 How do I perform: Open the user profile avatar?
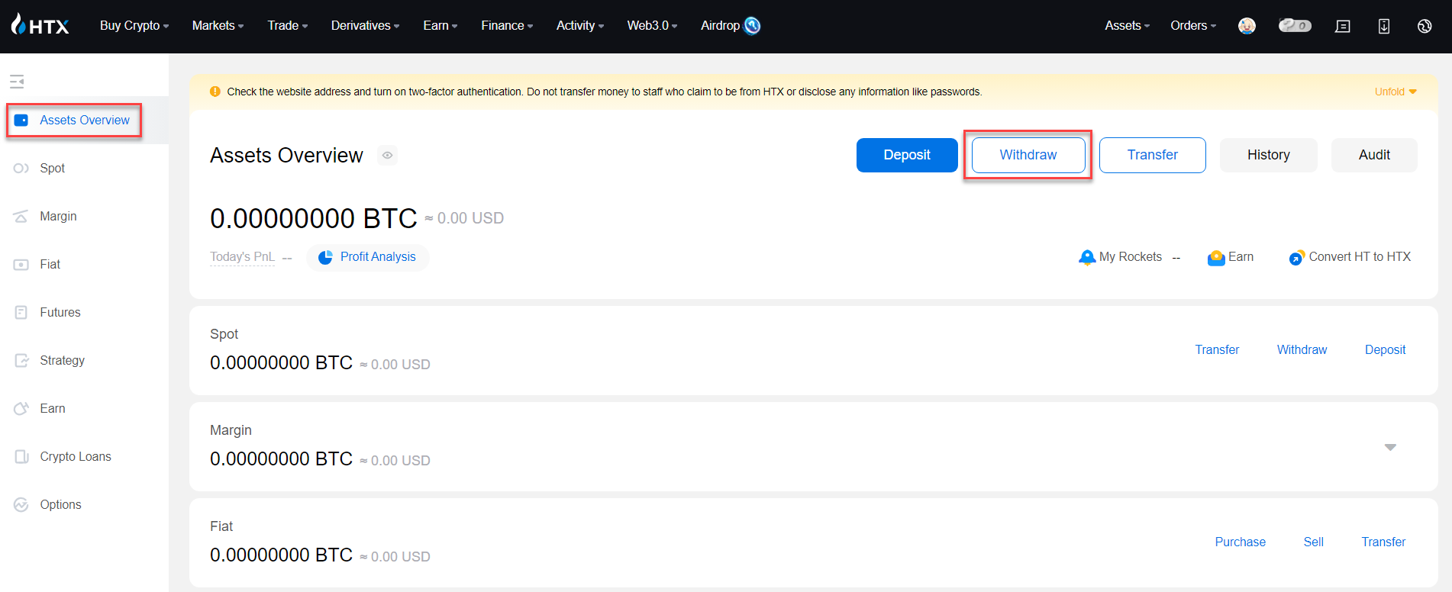point(1247,26)
